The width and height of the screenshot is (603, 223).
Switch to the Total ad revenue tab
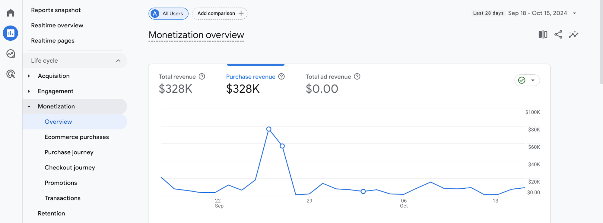point(333,83)
